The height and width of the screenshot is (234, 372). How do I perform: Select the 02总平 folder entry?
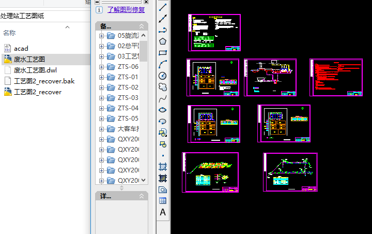122,46
